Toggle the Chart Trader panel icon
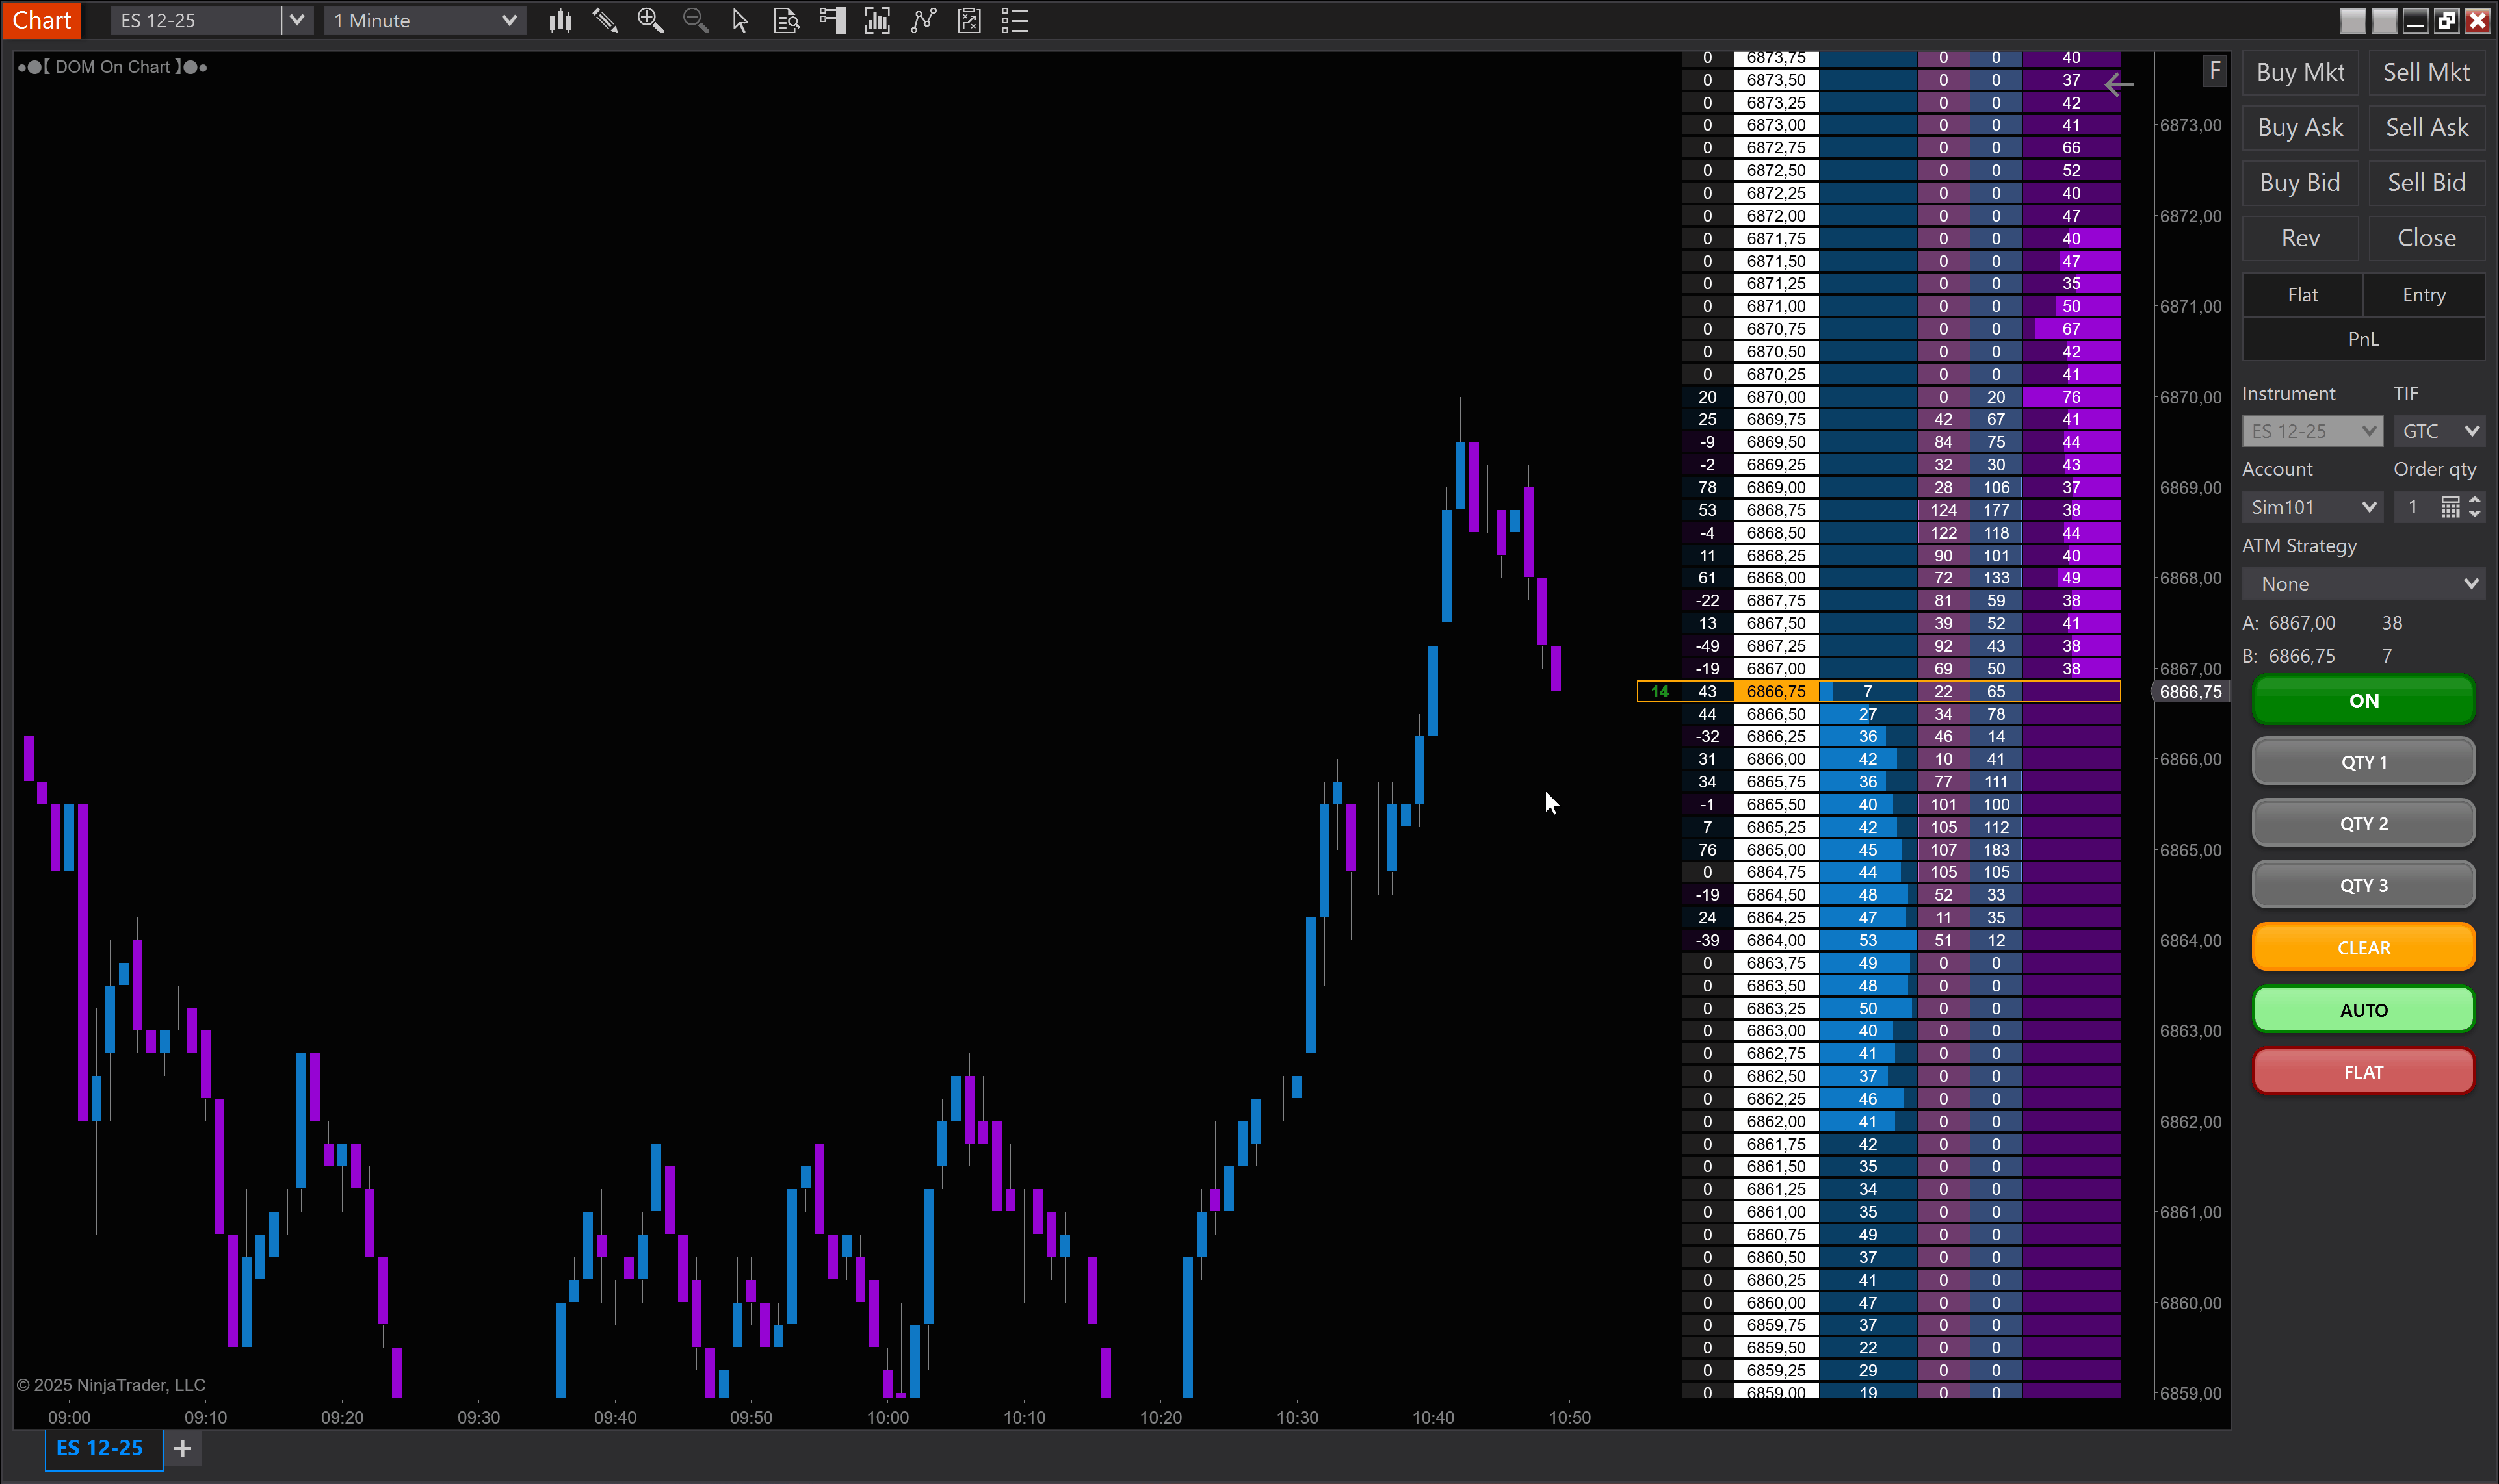The image size is (2499, 1484). click(x=832, y=21)
